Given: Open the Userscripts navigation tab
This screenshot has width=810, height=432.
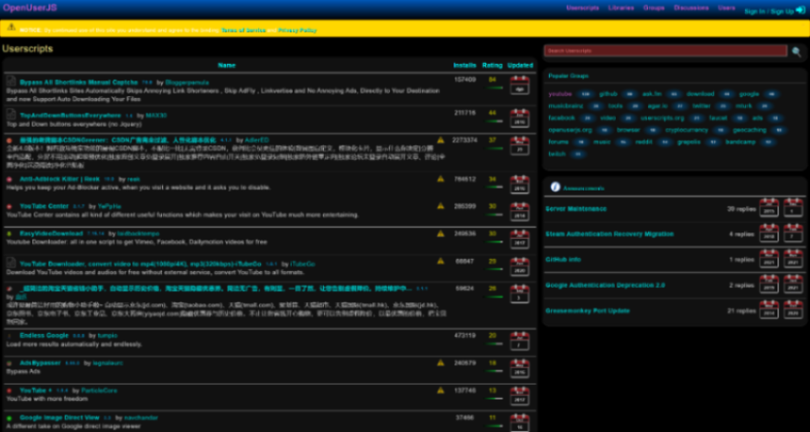Looking at the screenshot, I should (x=582, y=7).
